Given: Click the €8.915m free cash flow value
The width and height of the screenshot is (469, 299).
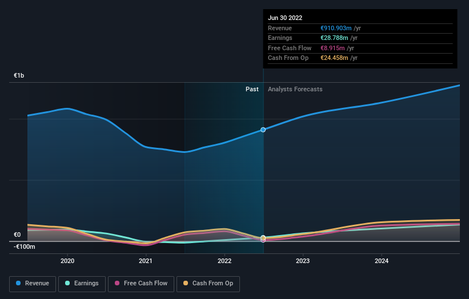Looking at the screenshot, I should tap(332, 48).
